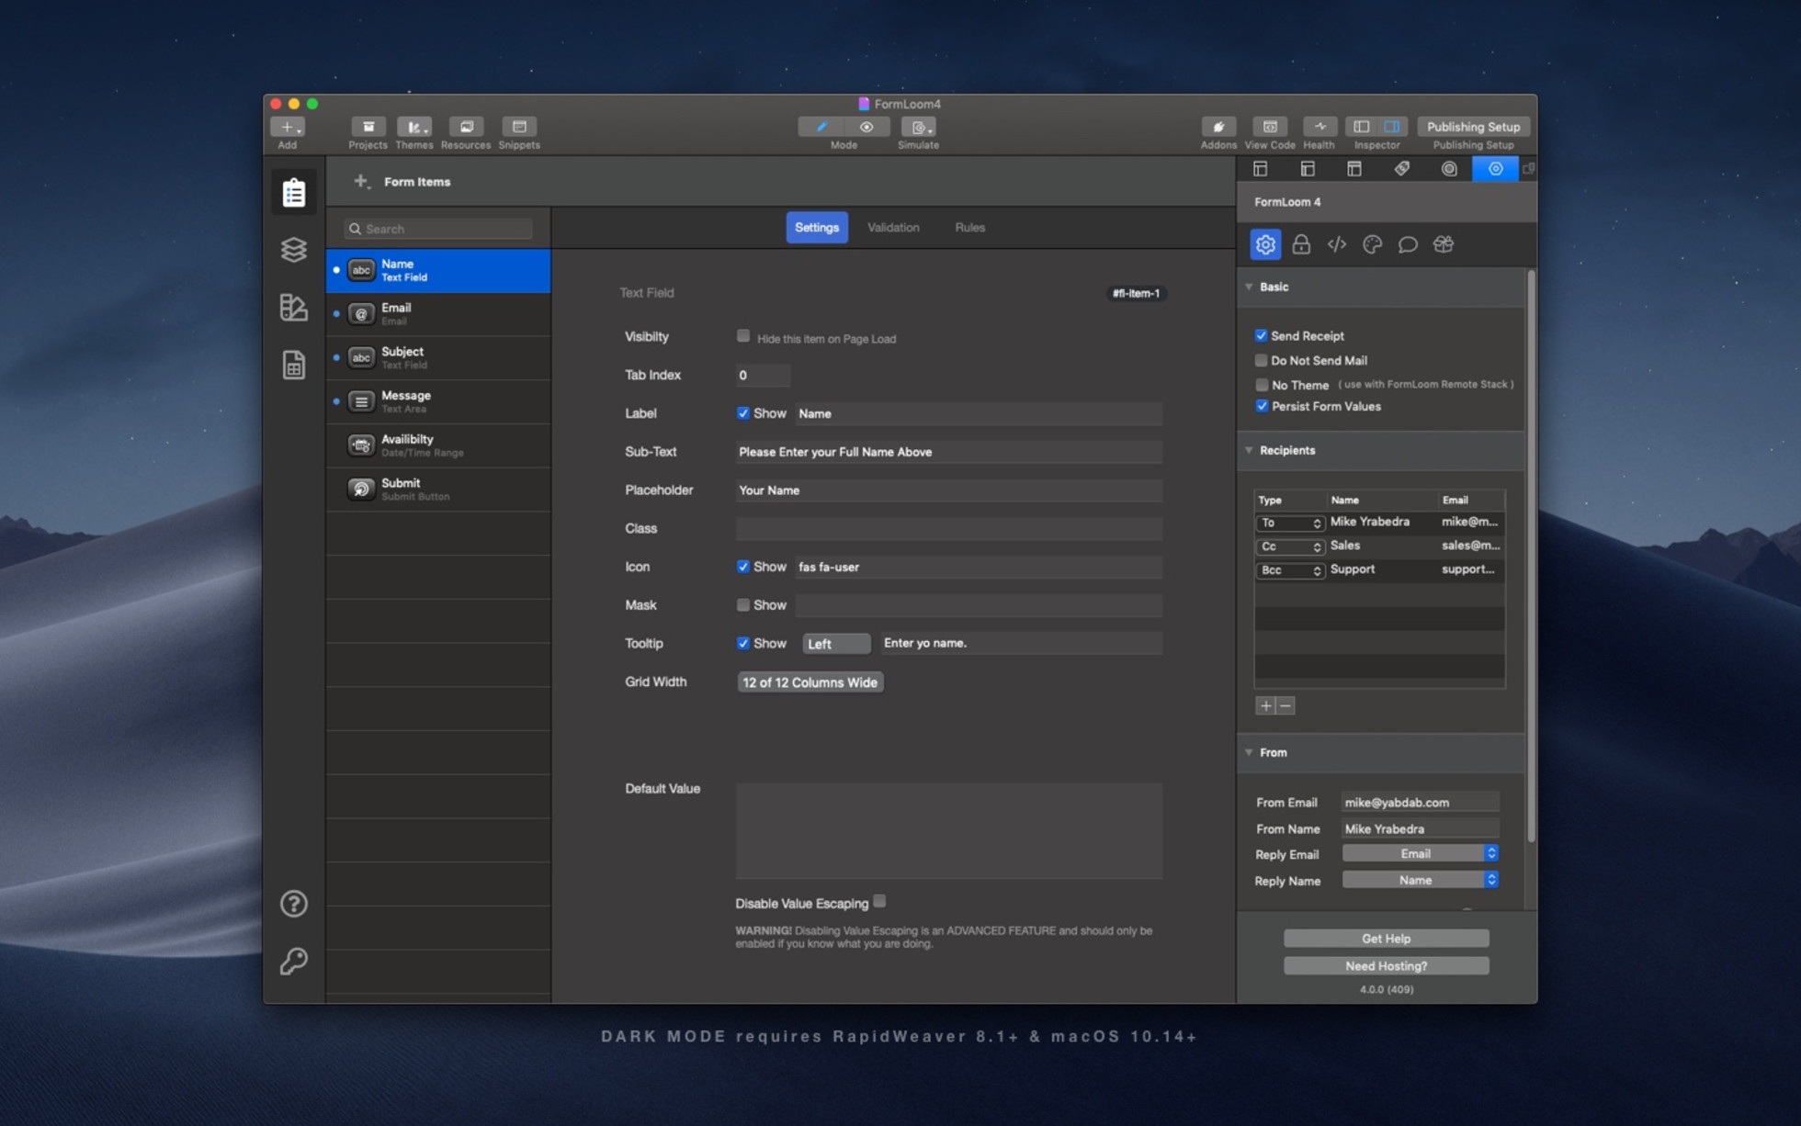Collapse the Recipients section triangle

(1249, 450)
